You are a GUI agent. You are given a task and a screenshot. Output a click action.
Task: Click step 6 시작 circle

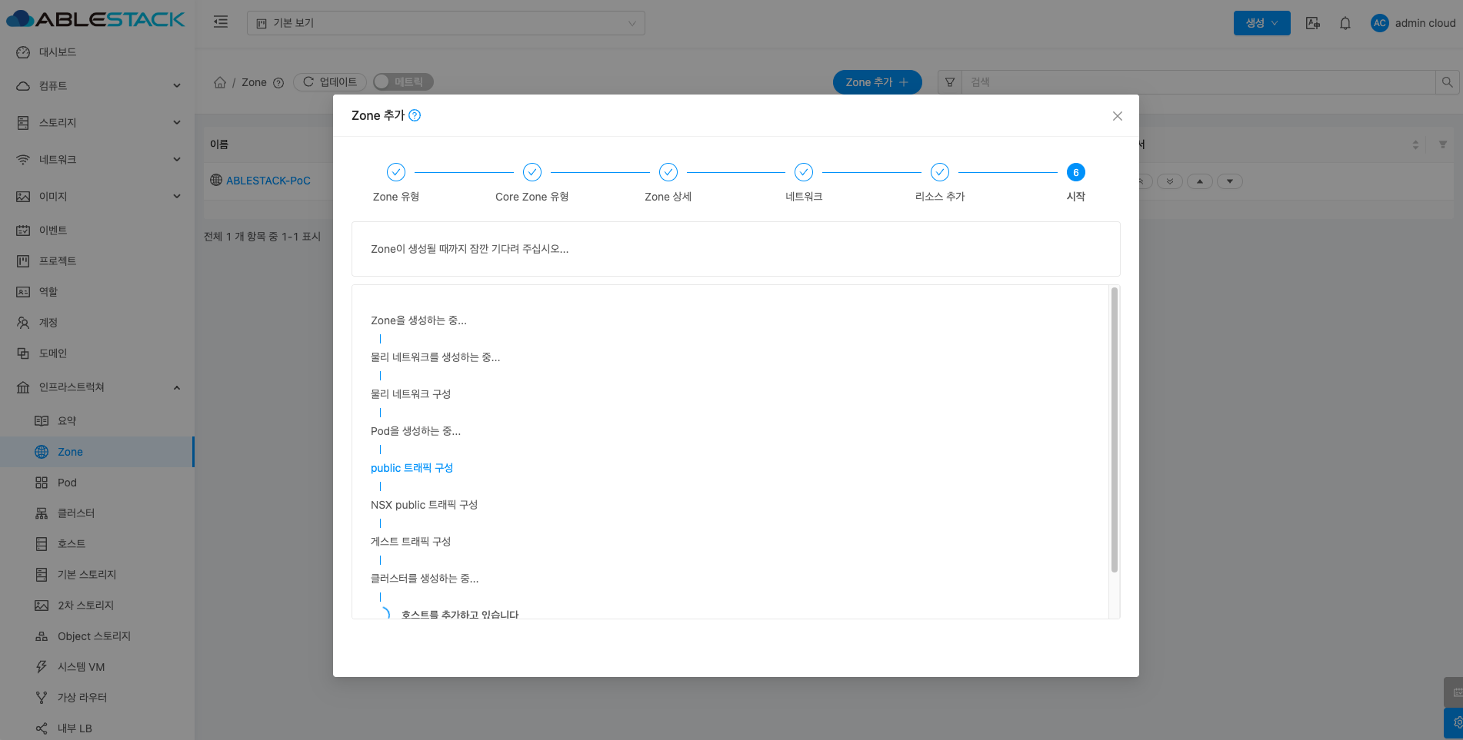pos(1076,172)
